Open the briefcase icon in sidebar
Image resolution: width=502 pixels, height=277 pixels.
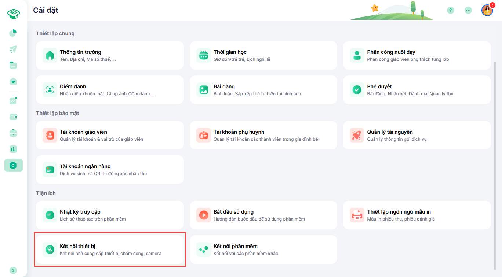coord(13,133)
